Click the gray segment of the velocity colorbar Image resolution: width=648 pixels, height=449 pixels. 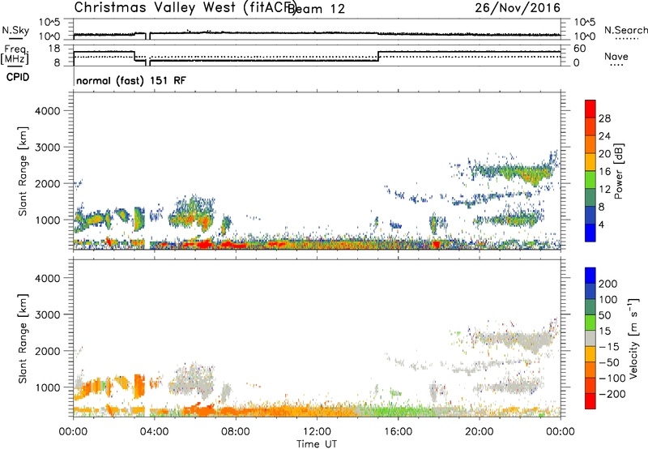590,339
